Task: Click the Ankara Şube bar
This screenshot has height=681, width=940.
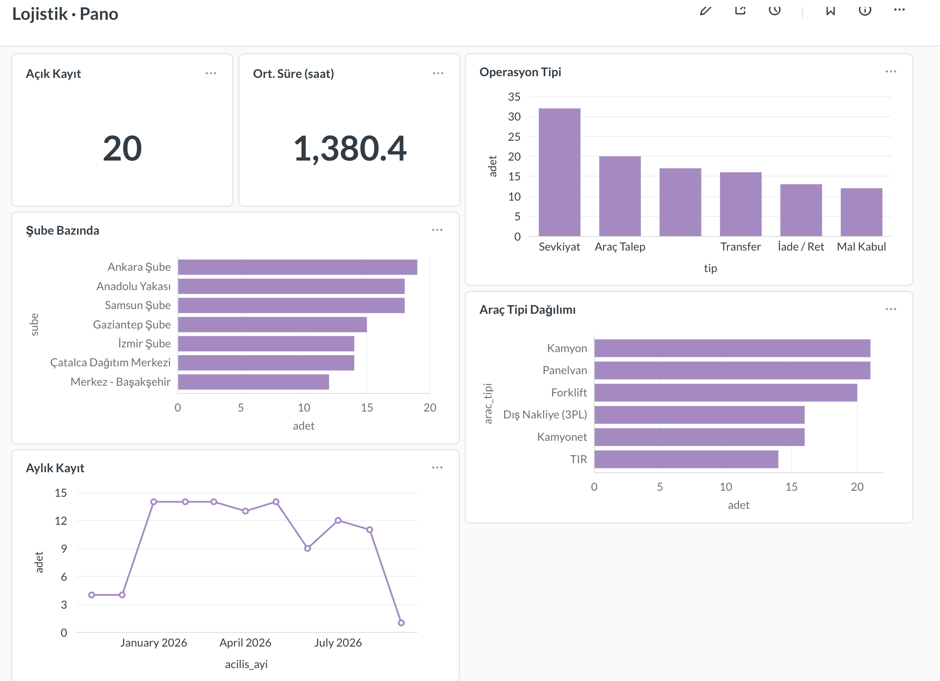Action: pos(297,267)
